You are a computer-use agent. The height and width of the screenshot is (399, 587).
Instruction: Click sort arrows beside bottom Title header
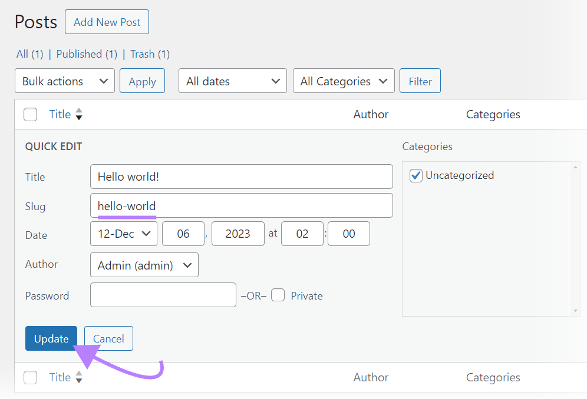coord(79,377)
